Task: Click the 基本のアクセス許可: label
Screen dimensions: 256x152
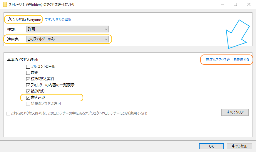Action: pos(23,60)
